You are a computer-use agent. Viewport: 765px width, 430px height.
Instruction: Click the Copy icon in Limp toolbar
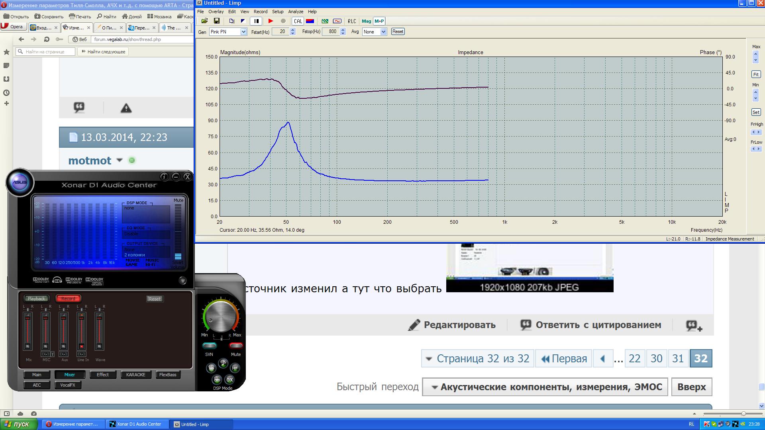231,21
